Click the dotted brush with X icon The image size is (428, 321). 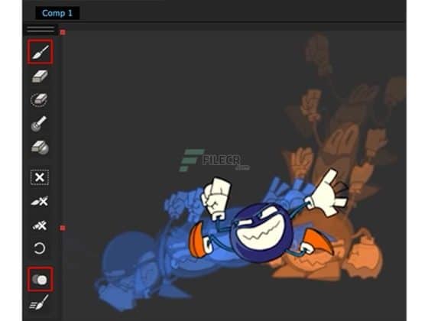click(x=40, y=225)
